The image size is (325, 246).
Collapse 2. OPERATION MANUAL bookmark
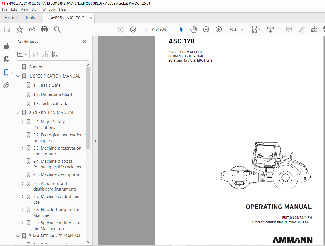(x=18, y=113)
